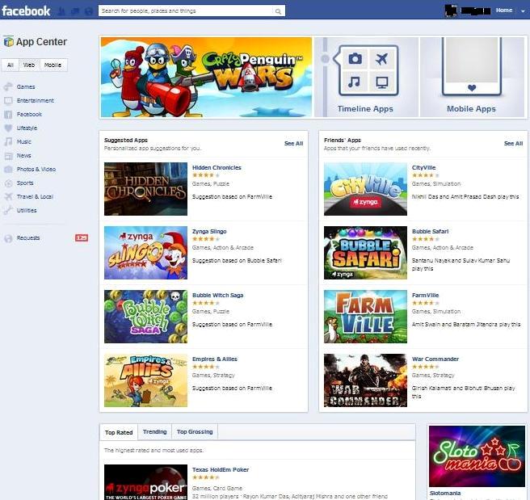Open the CityVille title link
The image size is (530, 500).
pyautogui.click(x=423, y=167)
